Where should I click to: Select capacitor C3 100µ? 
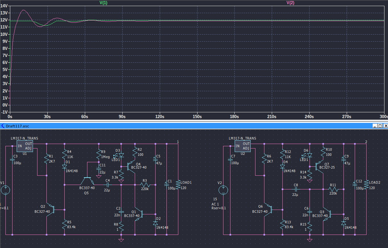click(x=12, y=160)
